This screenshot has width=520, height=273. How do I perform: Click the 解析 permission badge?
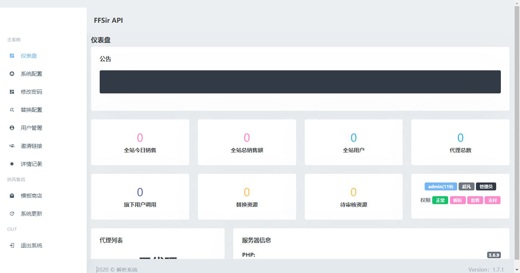click(x=458, y=200)
